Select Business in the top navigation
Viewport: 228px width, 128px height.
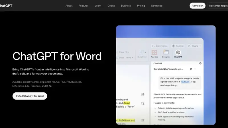(x=126, y=6)
